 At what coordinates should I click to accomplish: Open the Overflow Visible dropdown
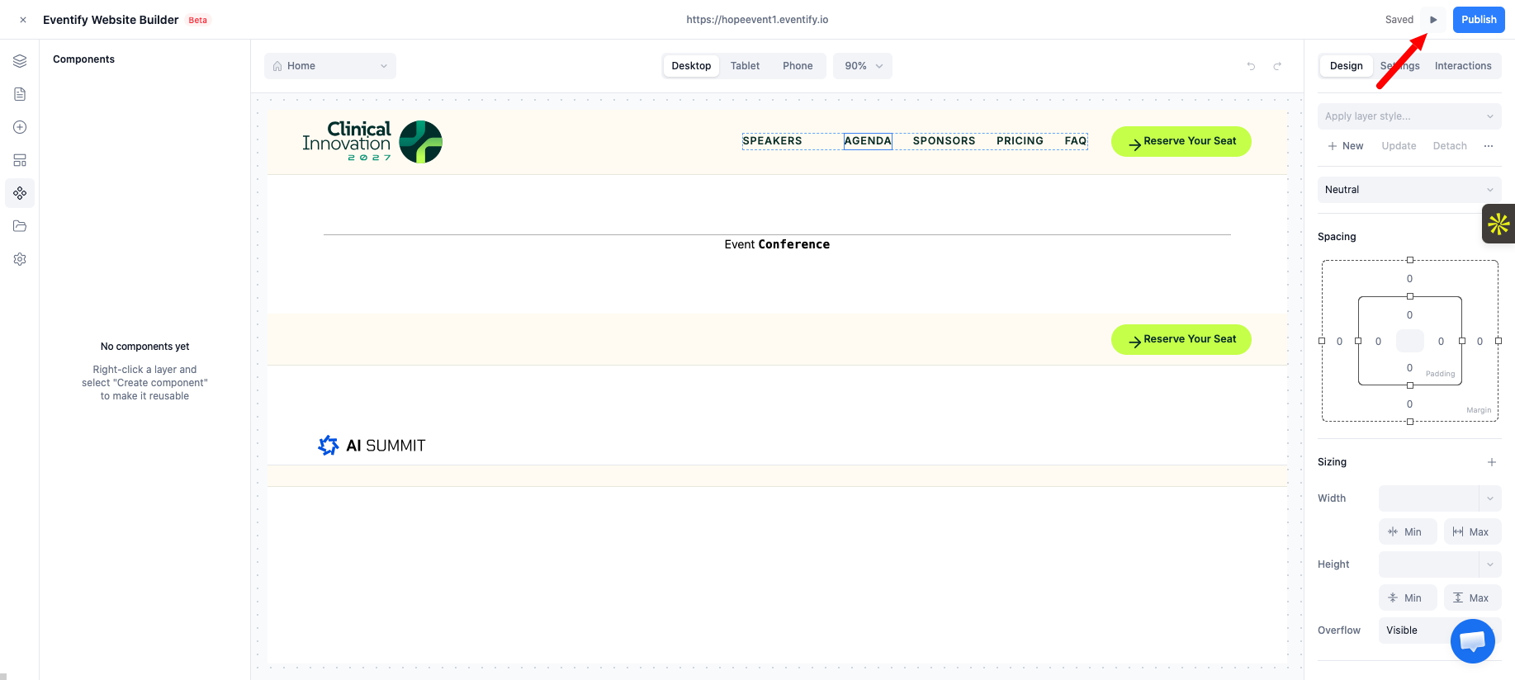[1440, 630]
